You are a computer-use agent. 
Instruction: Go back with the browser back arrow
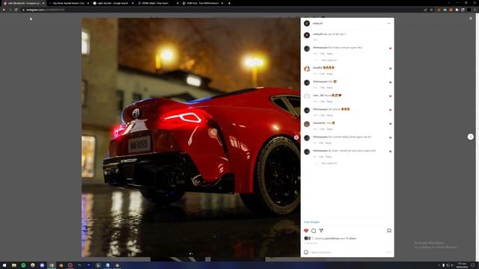click(4, 10)
